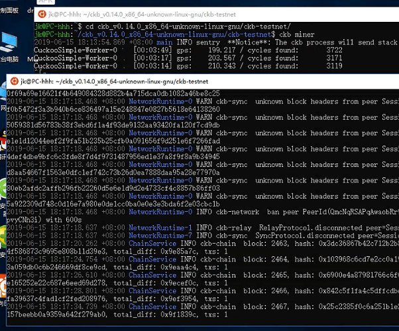Click the RelayProtocol.disconnected log line
This screenshot has width=399, height=331.
point(203,228)
